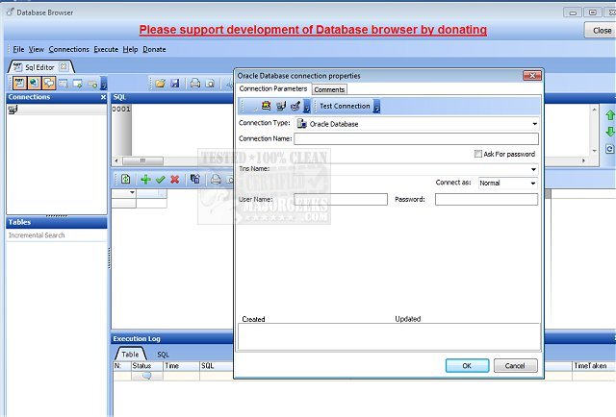Click the Time column header in Execution Log
The image size is (616, 417).
(x=181, y=366)
